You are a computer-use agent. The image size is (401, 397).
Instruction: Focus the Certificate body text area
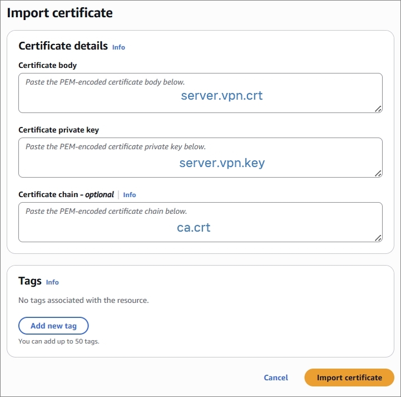[200, 93]
